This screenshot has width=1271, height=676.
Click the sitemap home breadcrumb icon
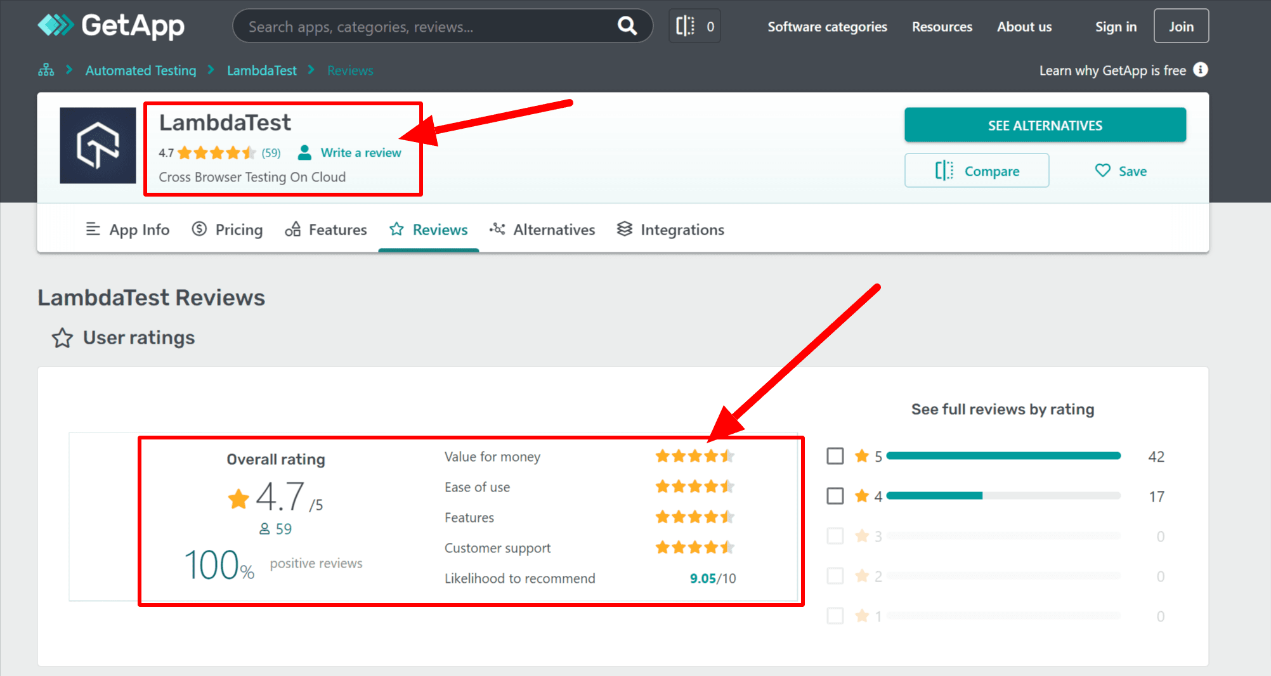click(46, 70)
